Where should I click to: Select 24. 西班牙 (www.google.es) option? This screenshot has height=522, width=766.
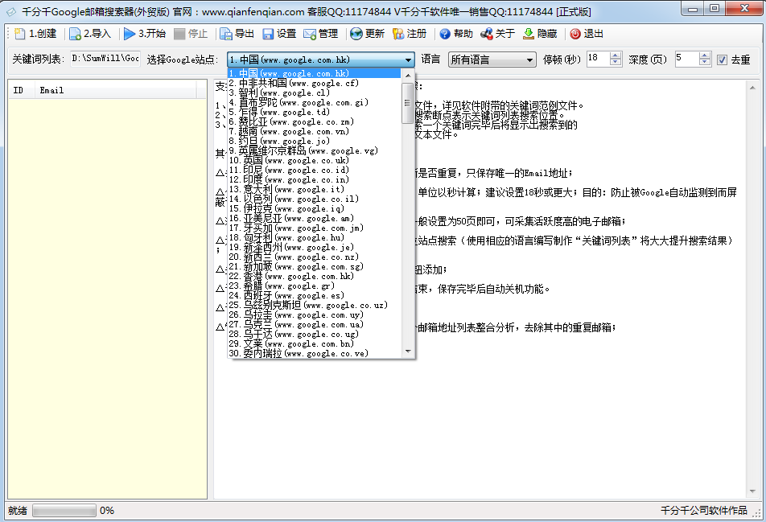pos(314,296)
